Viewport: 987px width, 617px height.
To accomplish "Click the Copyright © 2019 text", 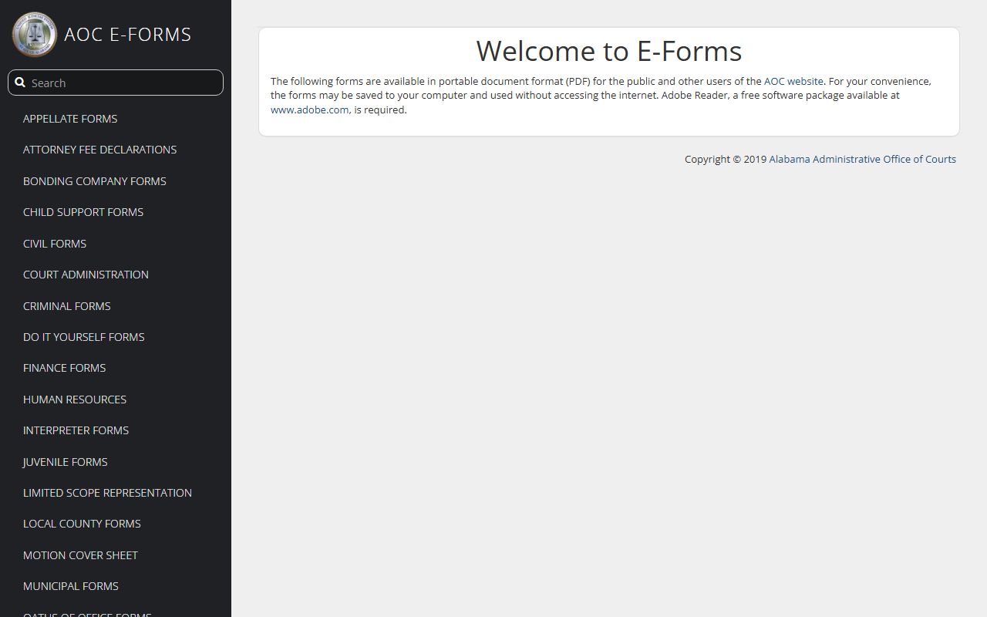I will point(726,159).
